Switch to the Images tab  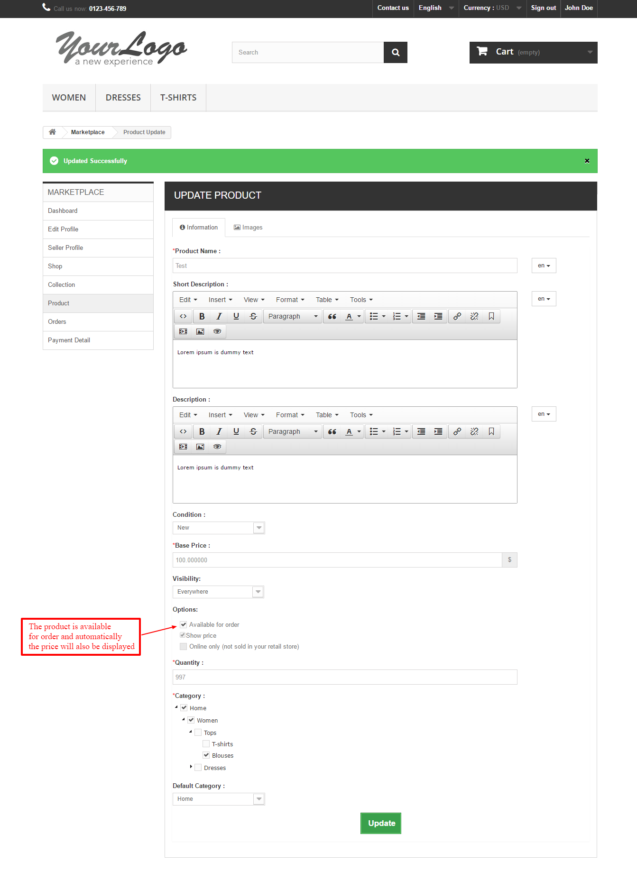pos(248,228)
